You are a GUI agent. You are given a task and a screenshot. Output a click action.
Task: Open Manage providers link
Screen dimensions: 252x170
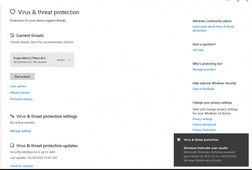204,69
